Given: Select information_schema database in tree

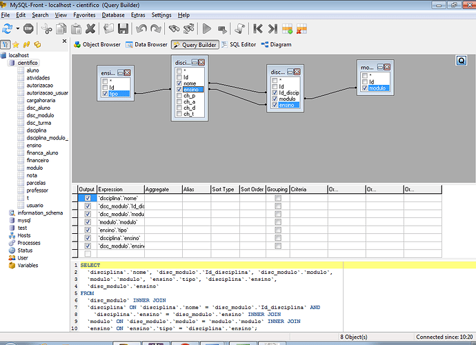Looking at the screenshot, I should [x=40, y=213].
